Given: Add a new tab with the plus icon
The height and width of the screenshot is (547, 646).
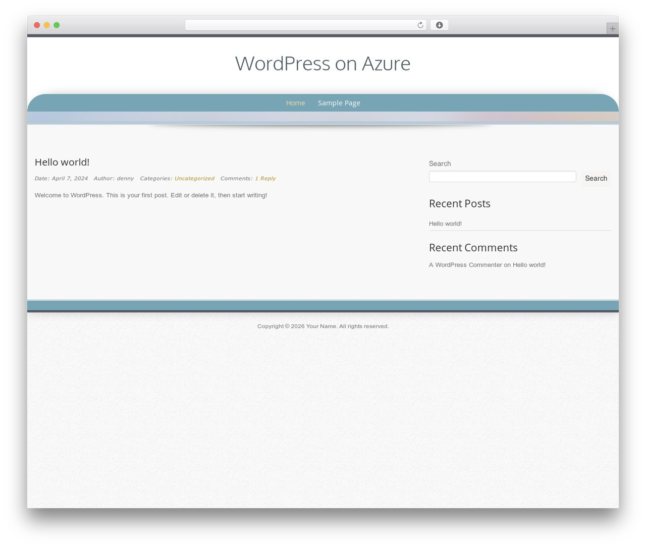Looking at the screenshot, I should click(612, 29).
